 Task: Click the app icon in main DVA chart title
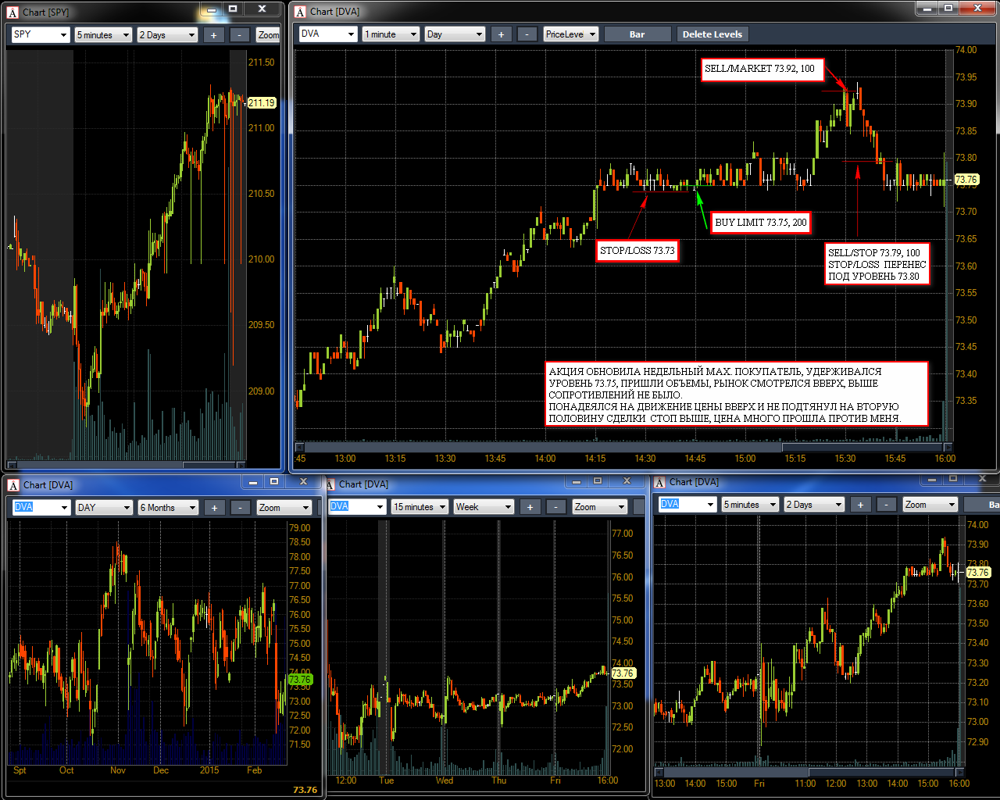(x=300, y=12)
